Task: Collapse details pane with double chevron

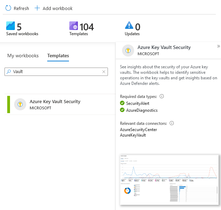Action: [x=218, y=46]
